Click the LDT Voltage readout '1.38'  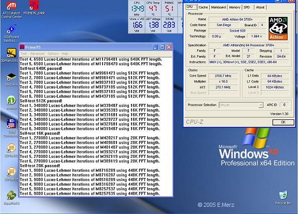click(x=154, y=25)
